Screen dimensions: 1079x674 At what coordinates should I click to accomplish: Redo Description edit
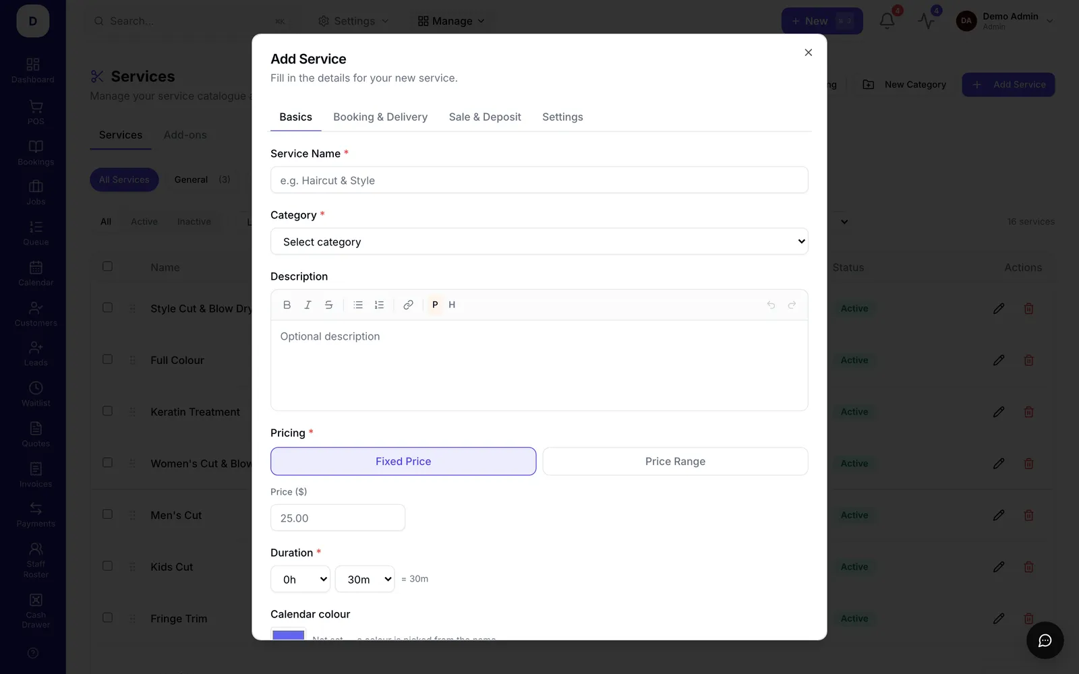pos(792,305)
